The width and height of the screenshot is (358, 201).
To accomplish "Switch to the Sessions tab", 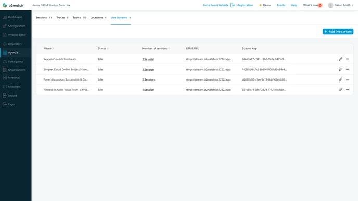I will [44, 17].
